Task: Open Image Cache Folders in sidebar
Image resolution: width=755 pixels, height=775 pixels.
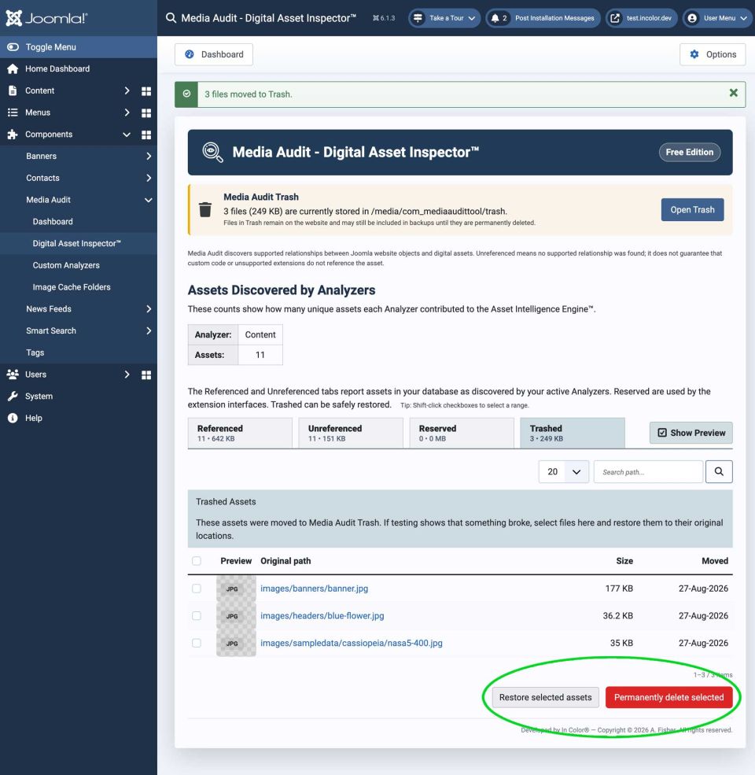Action: pos(71,287)
